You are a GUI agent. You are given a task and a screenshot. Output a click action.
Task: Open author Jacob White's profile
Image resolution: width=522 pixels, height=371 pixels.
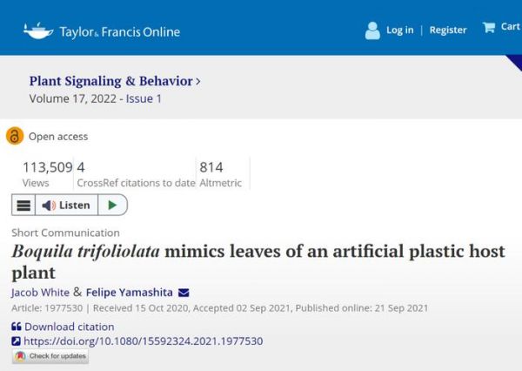[x=40, y=293]
